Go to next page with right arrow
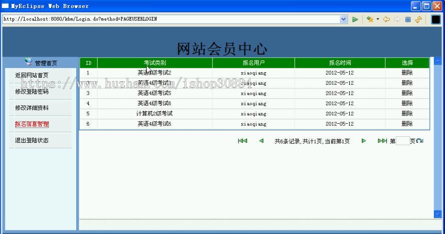The height and width of the screenshot is (234, 445). pos(363,141)
